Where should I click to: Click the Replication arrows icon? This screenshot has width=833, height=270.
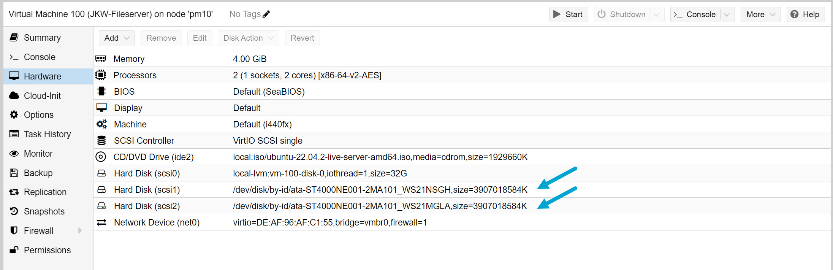tap(14, 192)
